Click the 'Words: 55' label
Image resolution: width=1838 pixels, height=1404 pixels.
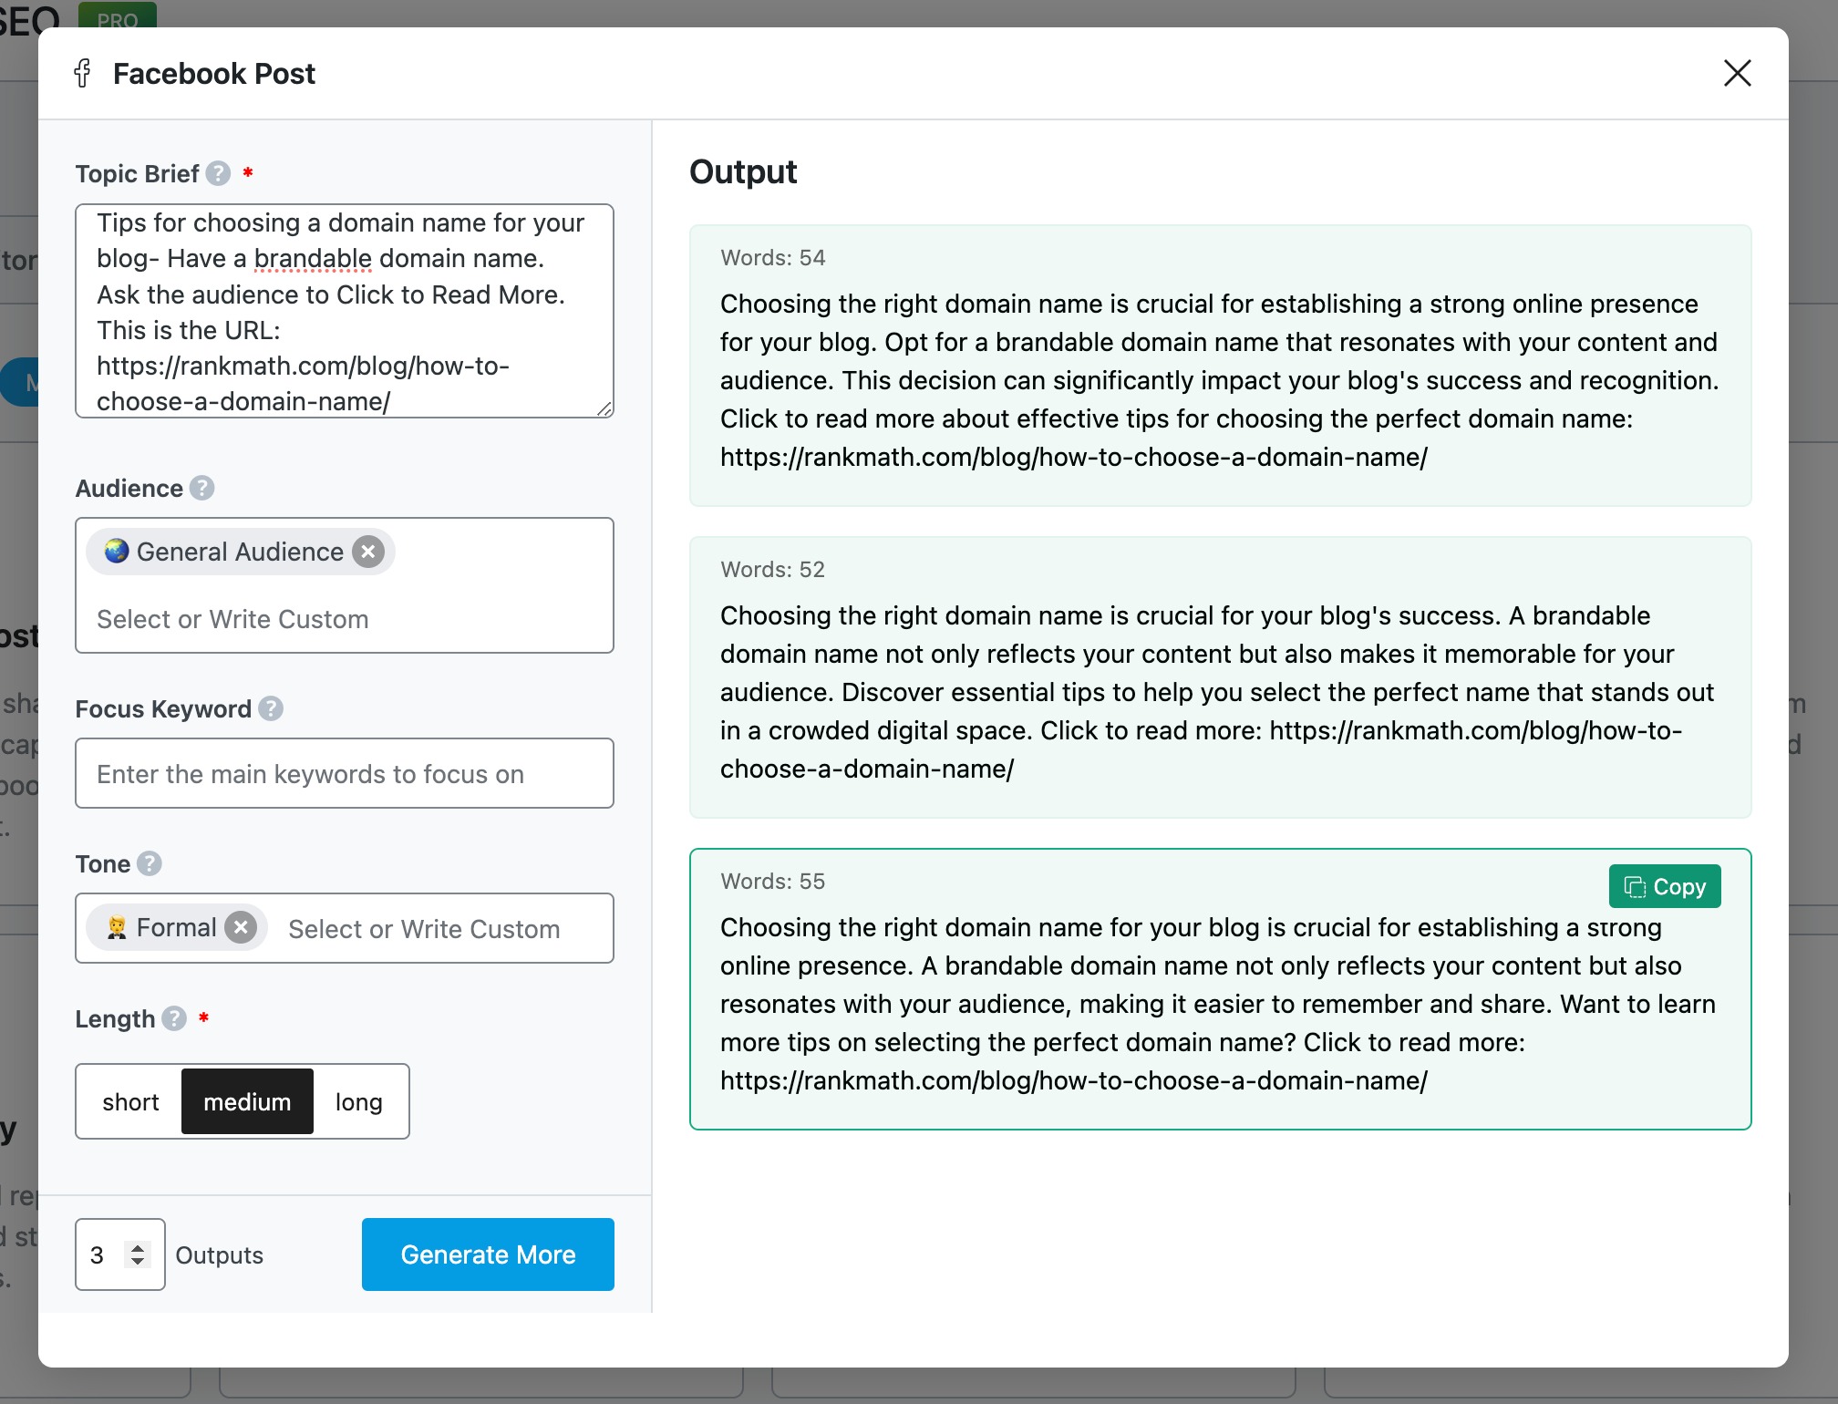(x=773, y=882)
